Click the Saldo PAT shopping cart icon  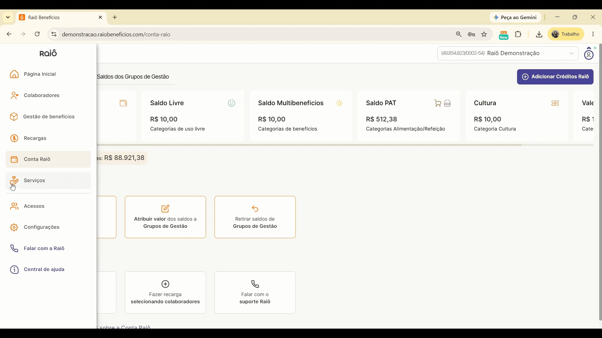438,104
